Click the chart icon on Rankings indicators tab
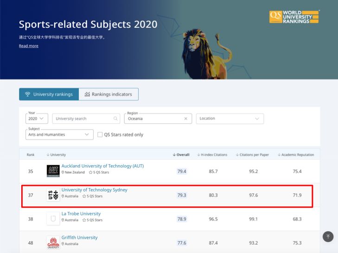Viewport: 338px width, 253px height. pyautogui.click(x=87, y=94)
